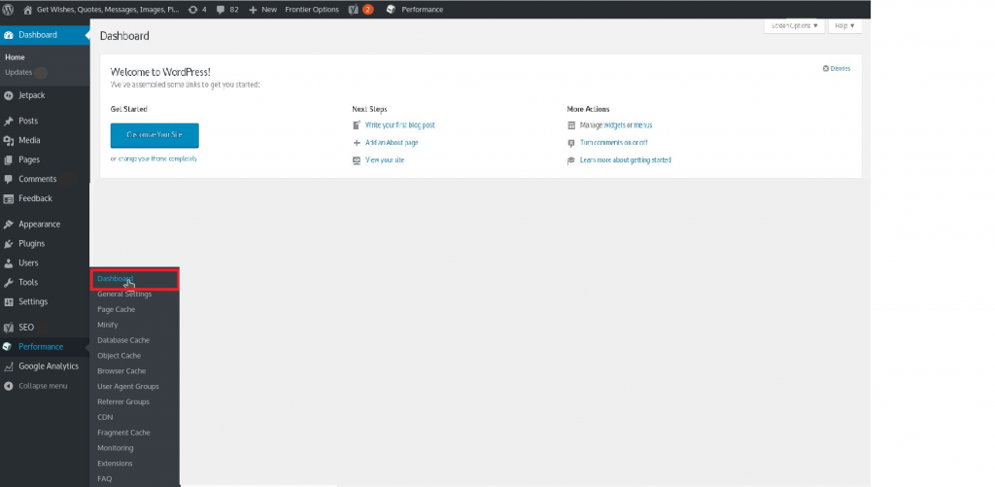
Task: Collapse the admin sidebar menu
Action: (x=42, y=386)
